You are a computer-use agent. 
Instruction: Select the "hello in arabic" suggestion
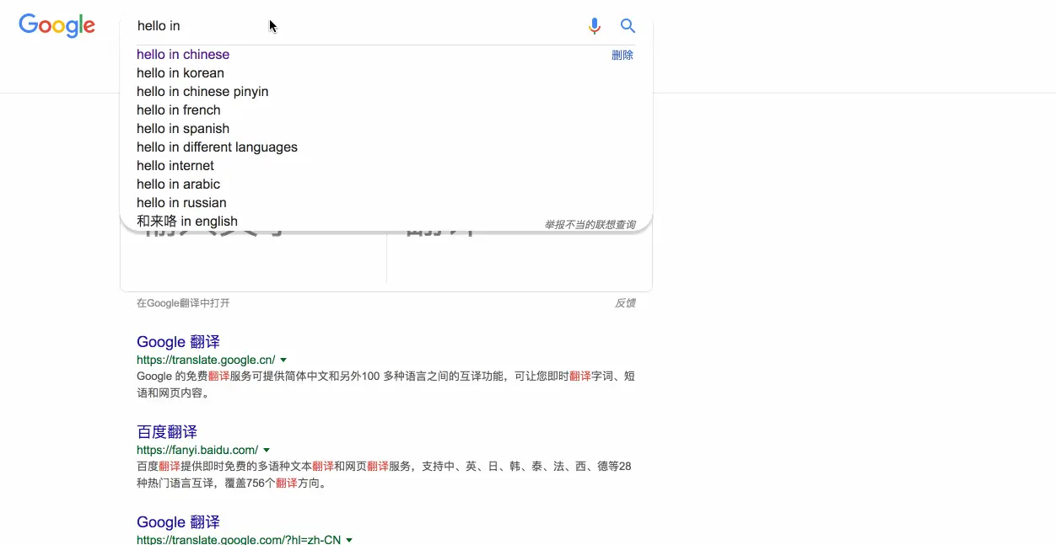click(x=178, y=184)
